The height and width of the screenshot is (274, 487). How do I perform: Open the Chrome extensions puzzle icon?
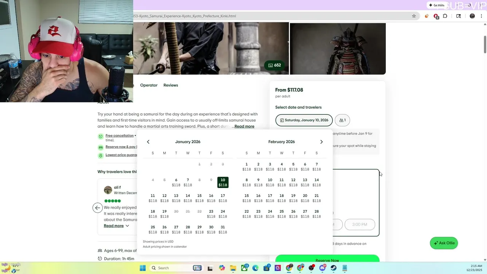[445, 16]
